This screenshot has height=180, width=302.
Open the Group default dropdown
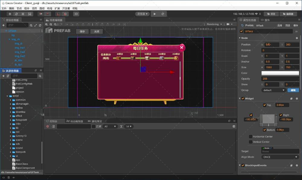coord(274,90)
